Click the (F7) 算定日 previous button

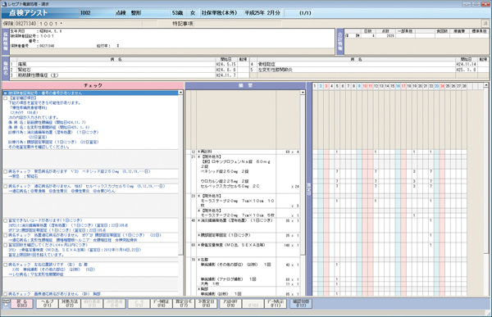[184, 303]
